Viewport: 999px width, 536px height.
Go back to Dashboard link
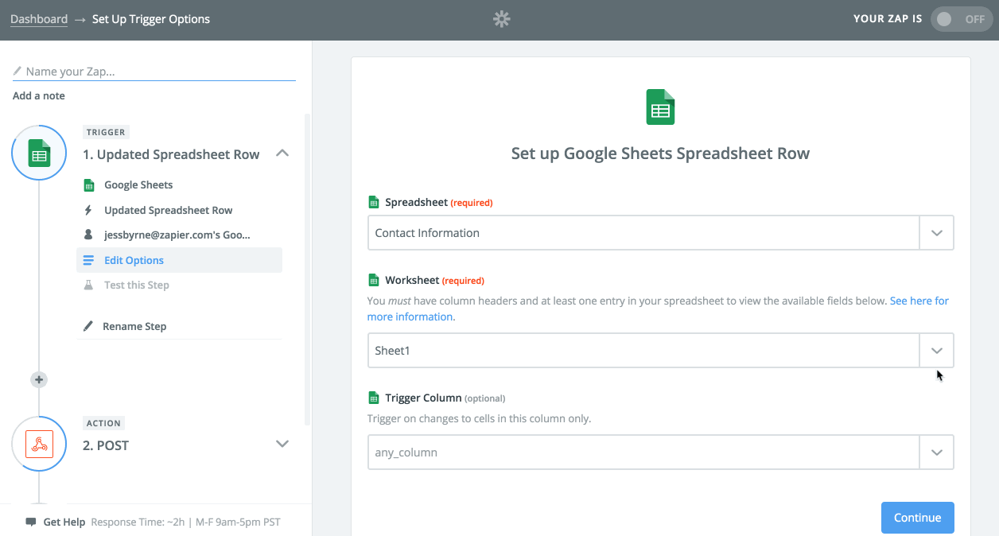point(39,19)
